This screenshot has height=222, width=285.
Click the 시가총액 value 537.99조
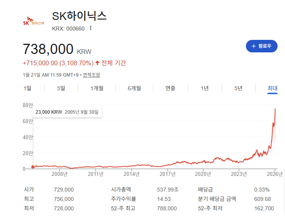click(168, 190)
